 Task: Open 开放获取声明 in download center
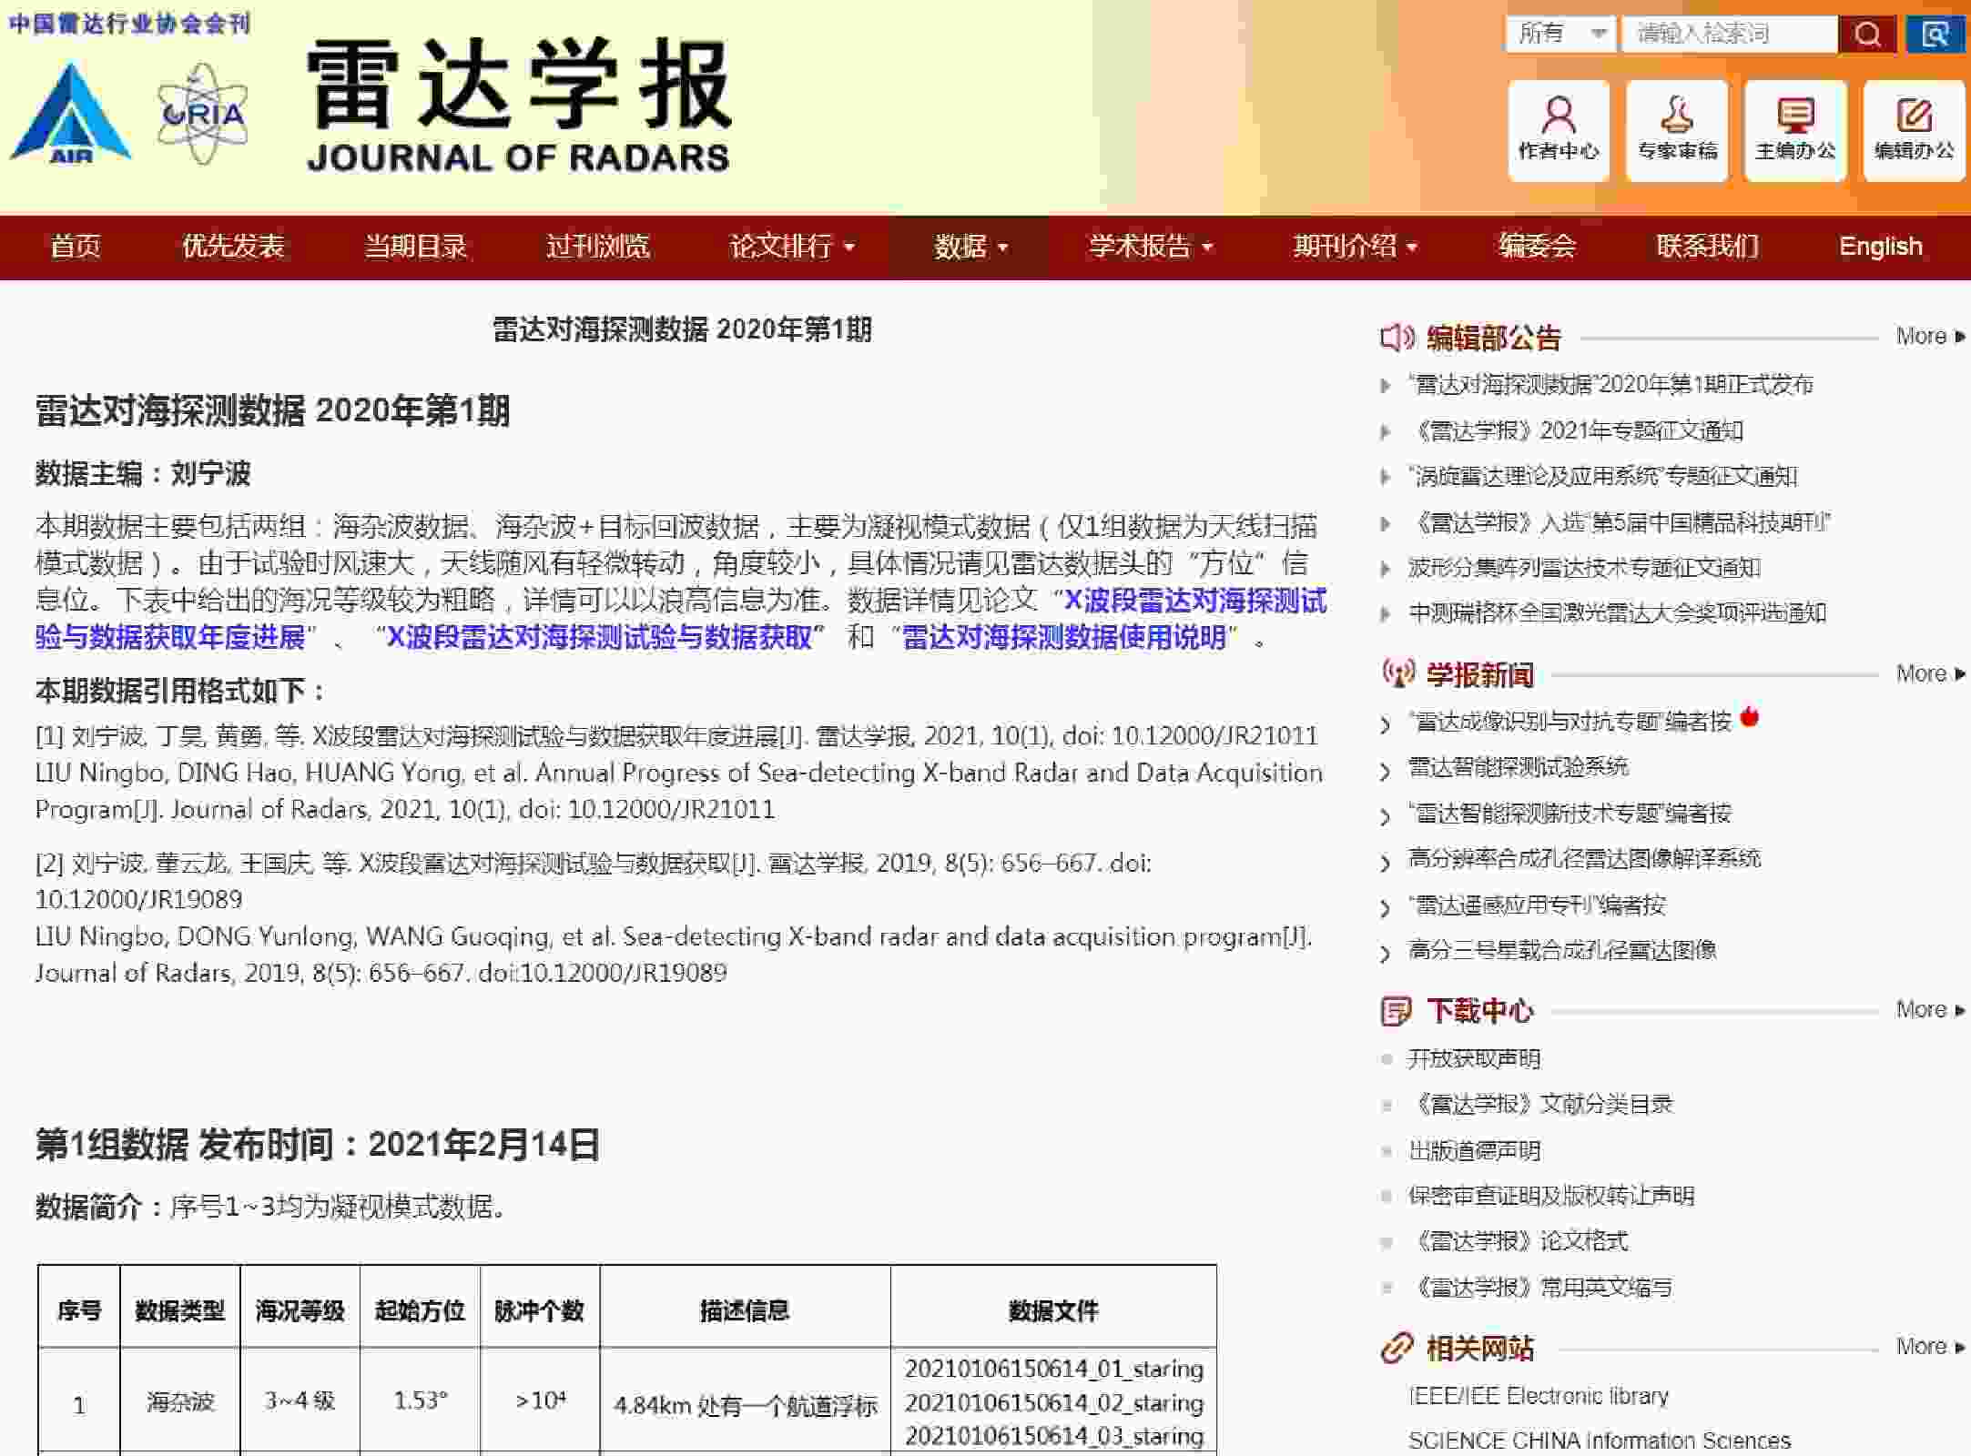(1474, 1059)
